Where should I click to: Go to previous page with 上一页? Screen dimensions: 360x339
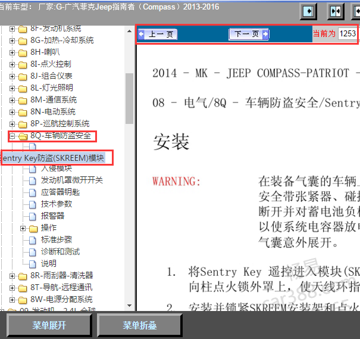[158, 34]
